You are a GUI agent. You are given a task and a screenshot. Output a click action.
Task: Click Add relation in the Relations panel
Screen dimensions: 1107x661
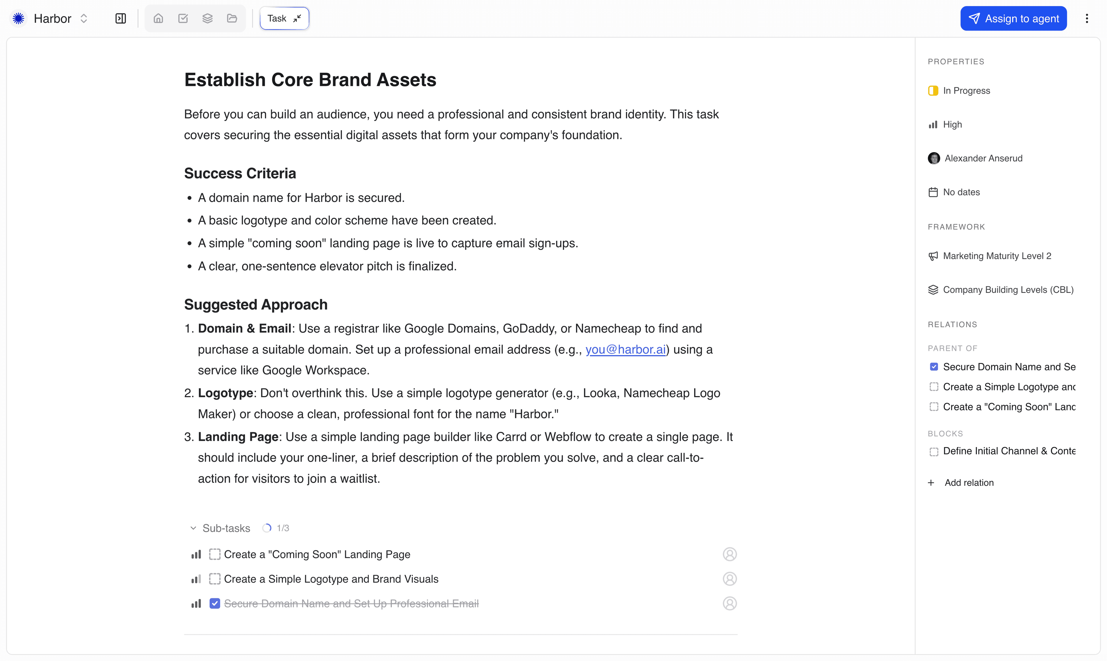(x=969, y=483)
